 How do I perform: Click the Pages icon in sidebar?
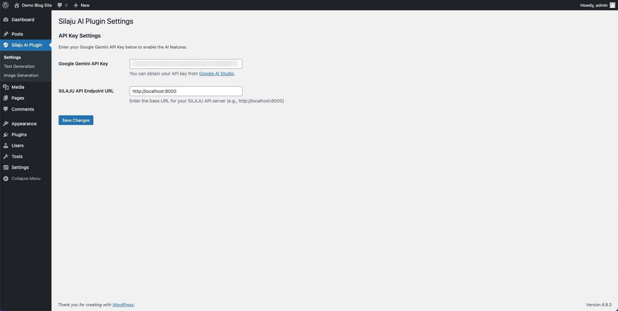6,98
